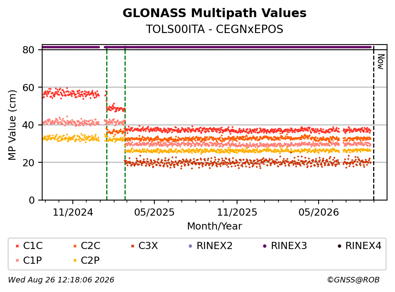Click the 05/2026 x-axis tick label

pyautogui.click(x=319, y=212)
